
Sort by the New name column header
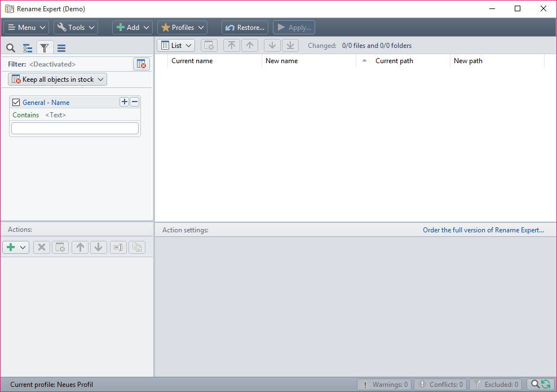click(x=309, y=61)
